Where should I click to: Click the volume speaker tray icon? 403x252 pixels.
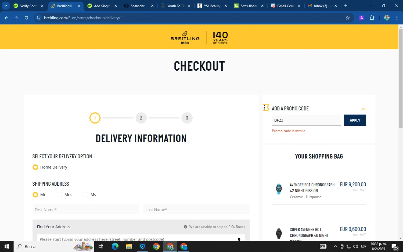click(355, 246)
